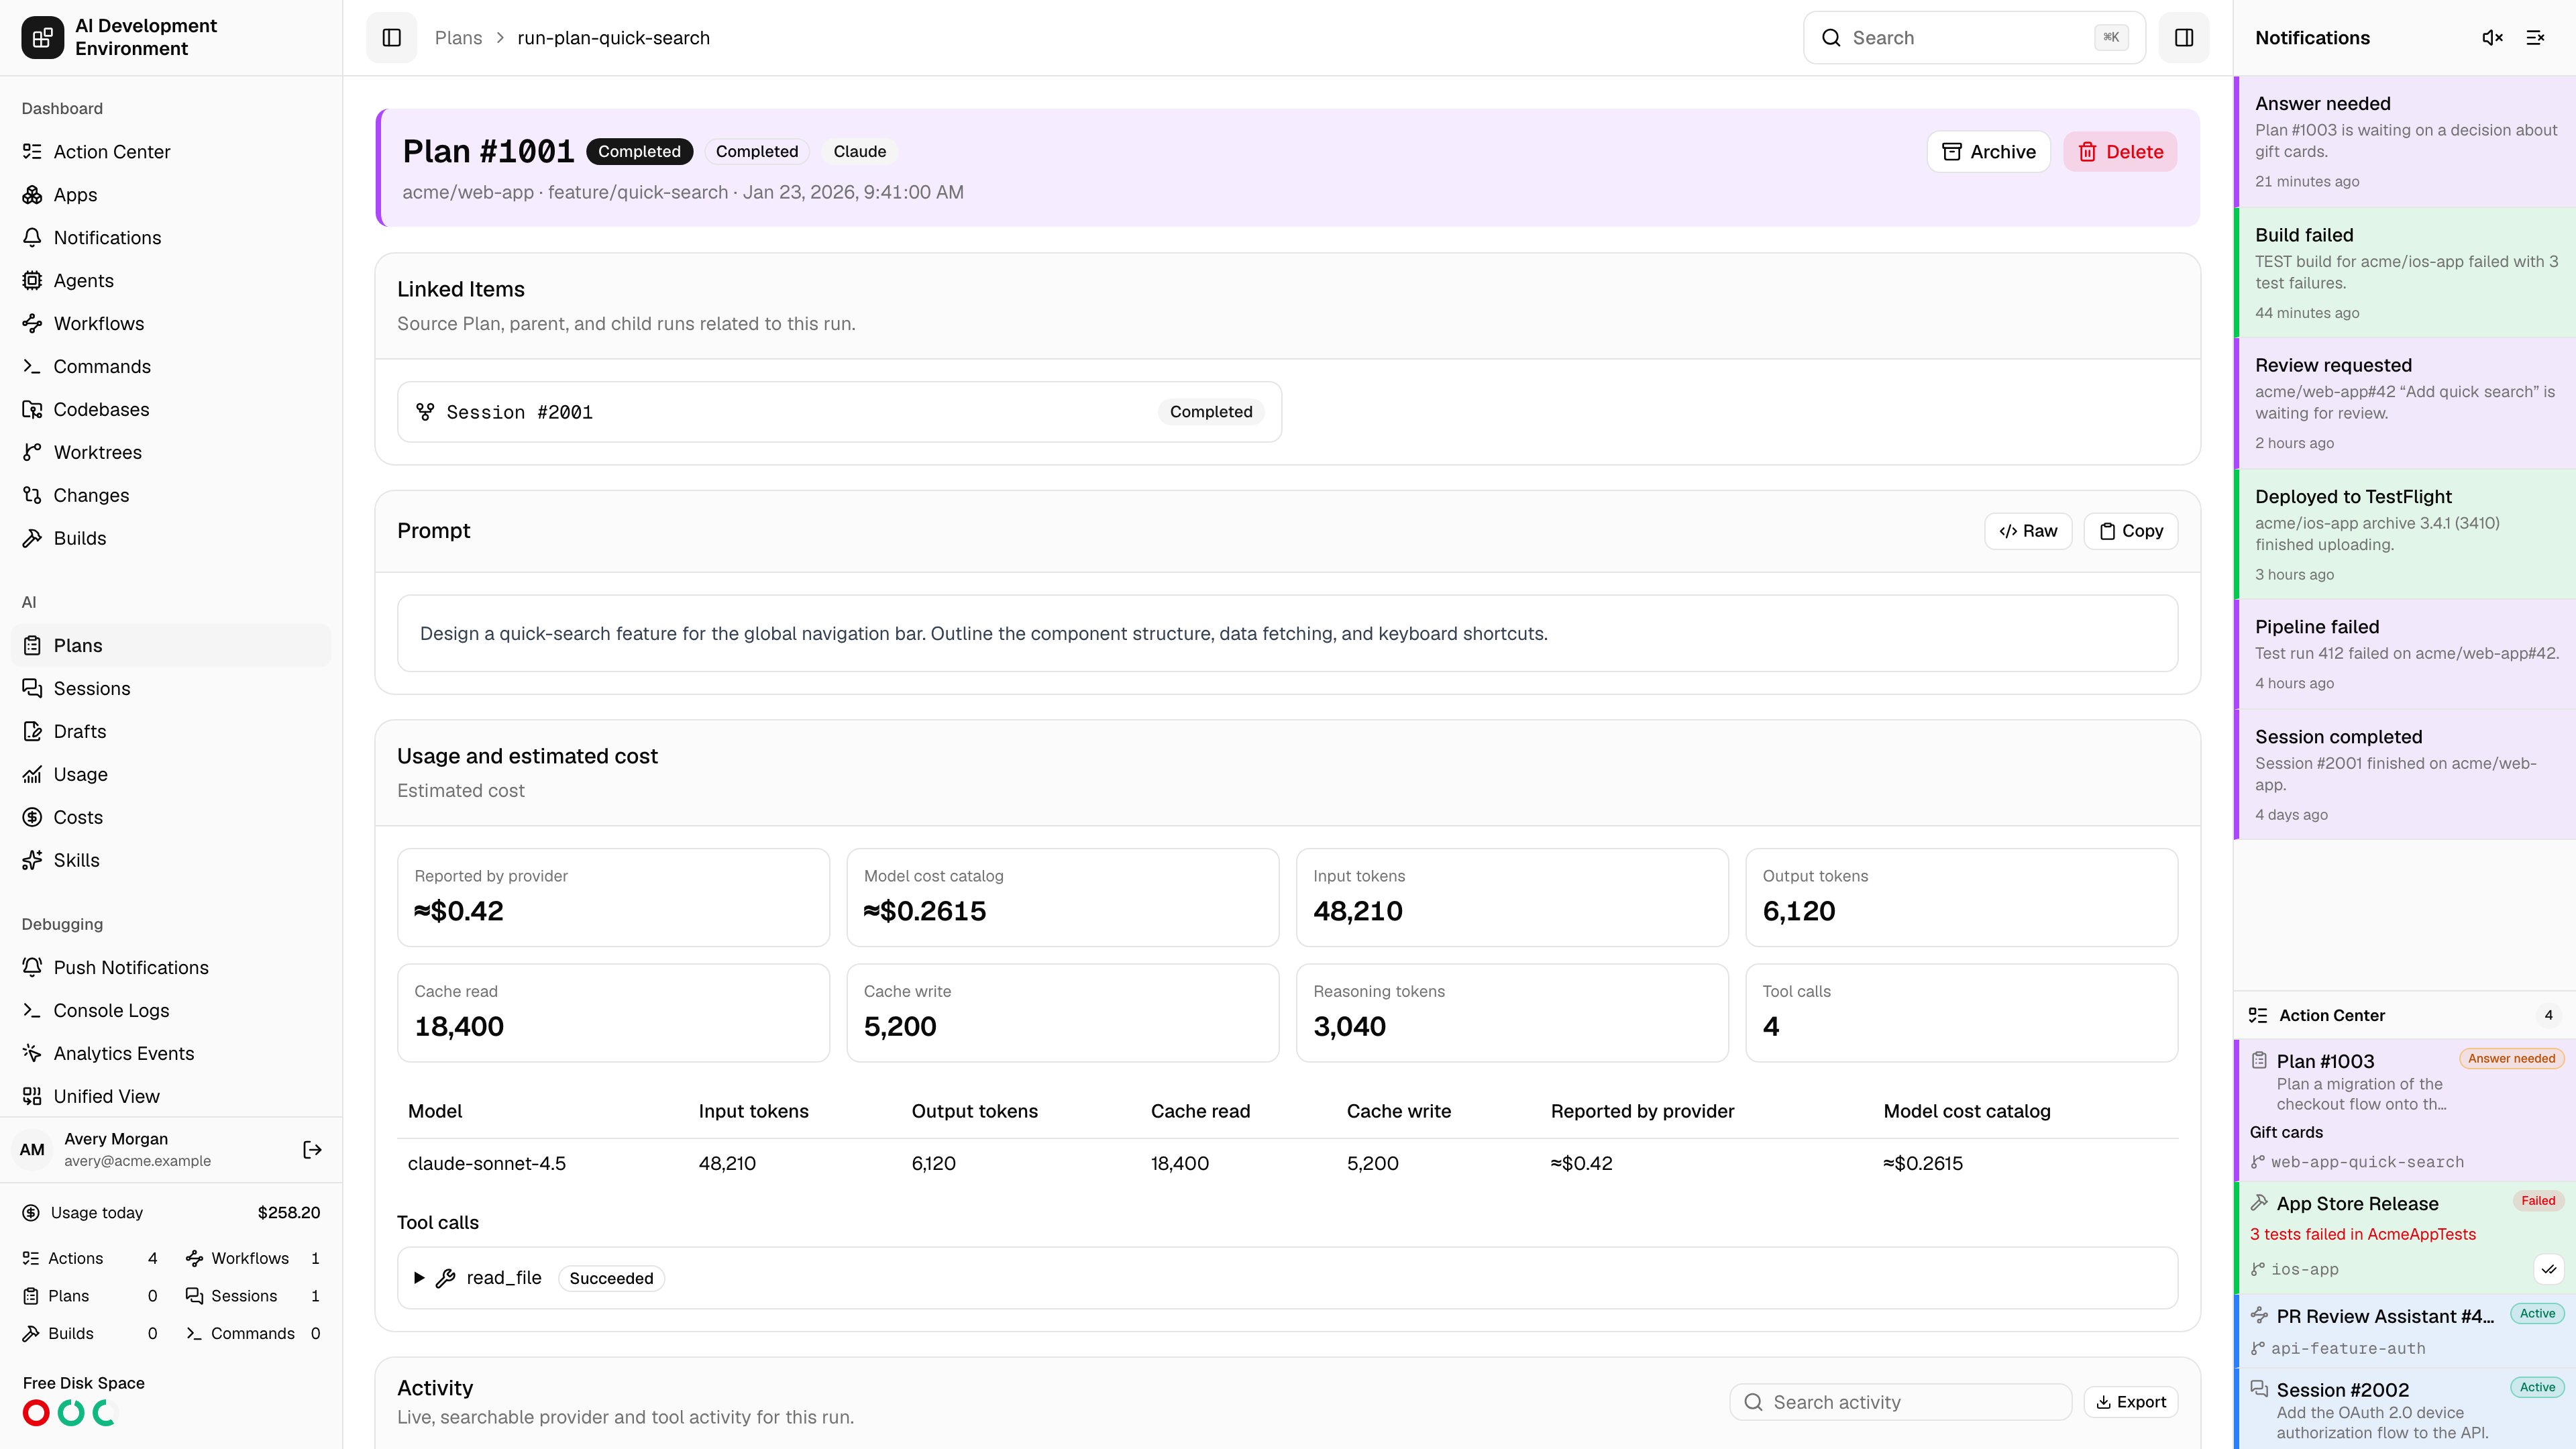Open the Pipeline failed notification
This screenshot has width=2576, height=1449.
[x=2405, y=654]
